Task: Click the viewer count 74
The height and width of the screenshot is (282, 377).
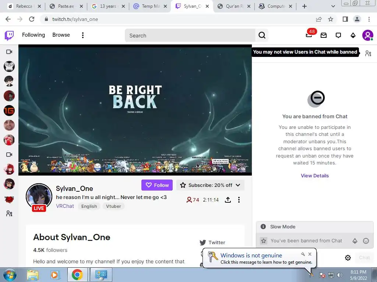Action: [193, 200]
